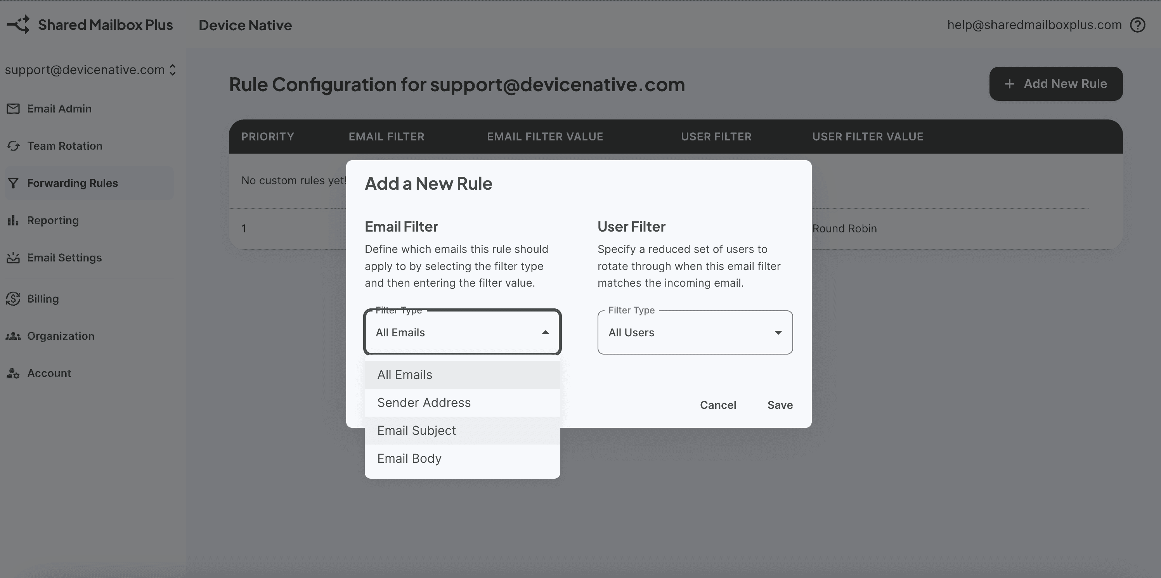Viewport: 1161px width, 578px height.
Task: Click the Account user-gear icon
Action: tap(13, 374)
